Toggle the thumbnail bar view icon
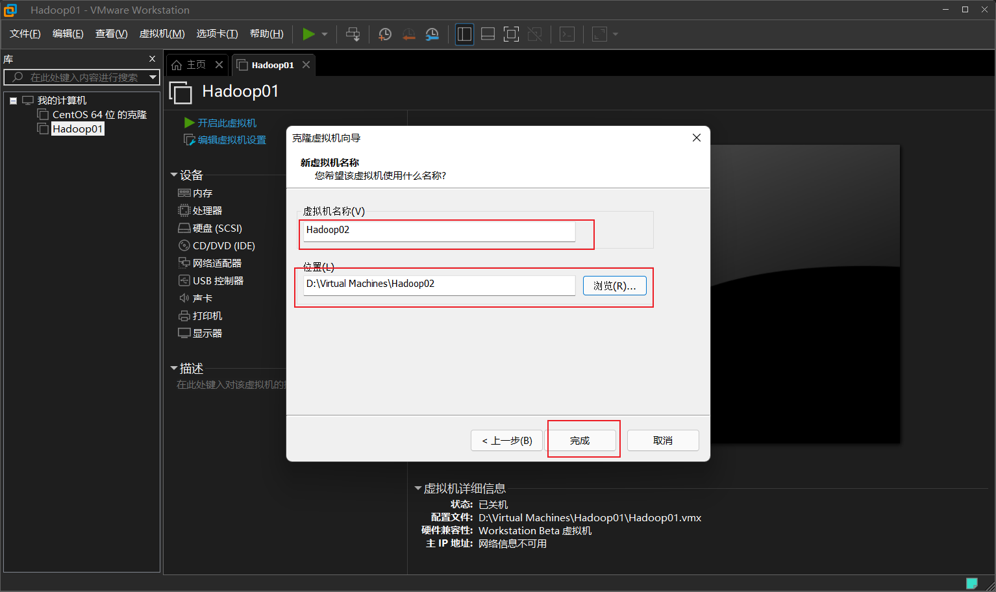996x592 pixels. 488,34
